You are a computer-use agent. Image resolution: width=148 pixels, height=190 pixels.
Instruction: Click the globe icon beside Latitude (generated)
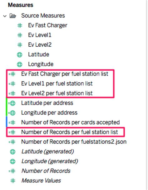tap(13, 152)
